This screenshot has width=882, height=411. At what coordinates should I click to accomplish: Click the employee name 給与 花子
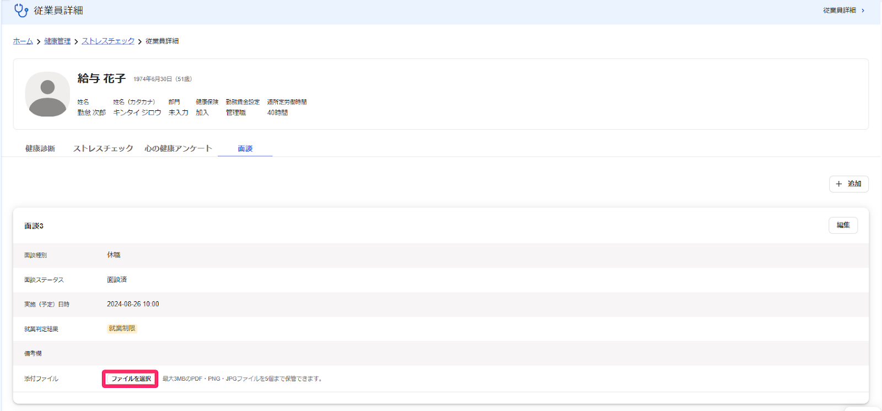tap(101, 79)
